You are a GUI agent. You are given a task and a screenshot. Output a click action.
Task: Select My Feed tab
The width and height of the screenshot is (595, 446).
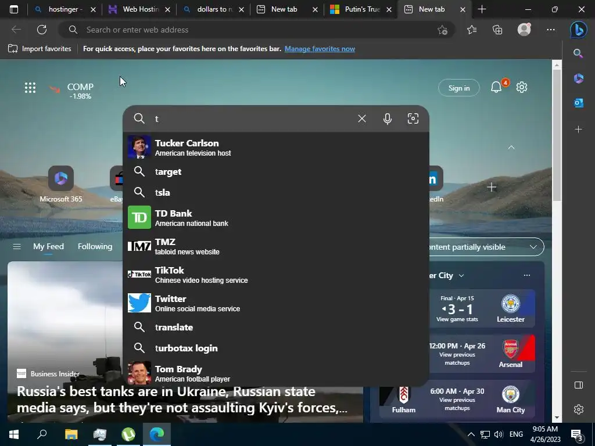point(49,246)
